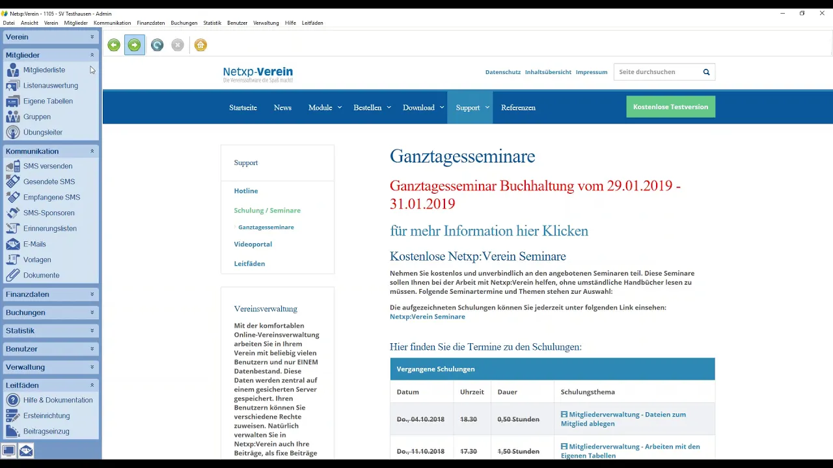Click the Netxp:Verein Seminare link

point(427,317)
